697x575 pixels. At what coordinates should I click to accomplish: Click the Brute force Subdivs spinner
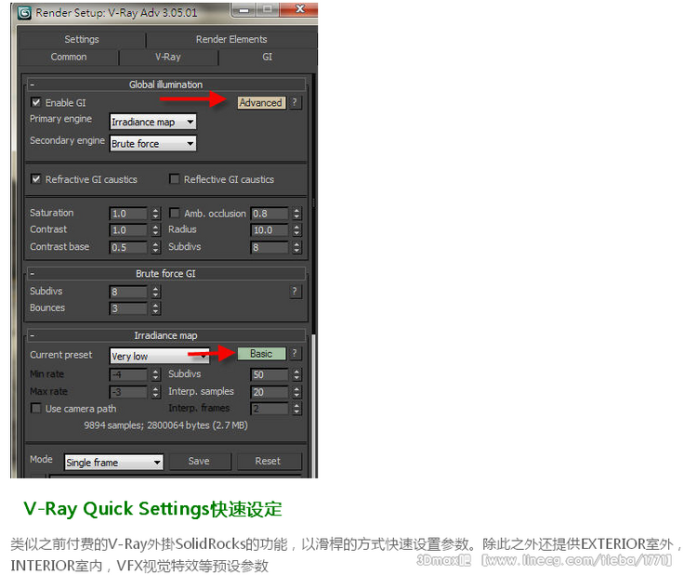point(155,292)
